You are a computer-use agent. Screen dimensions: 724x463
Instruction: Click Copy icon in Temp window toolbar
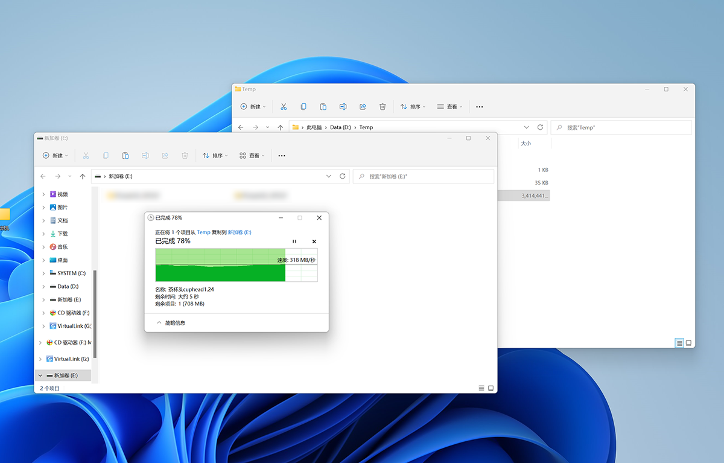[x=303, y=107]
